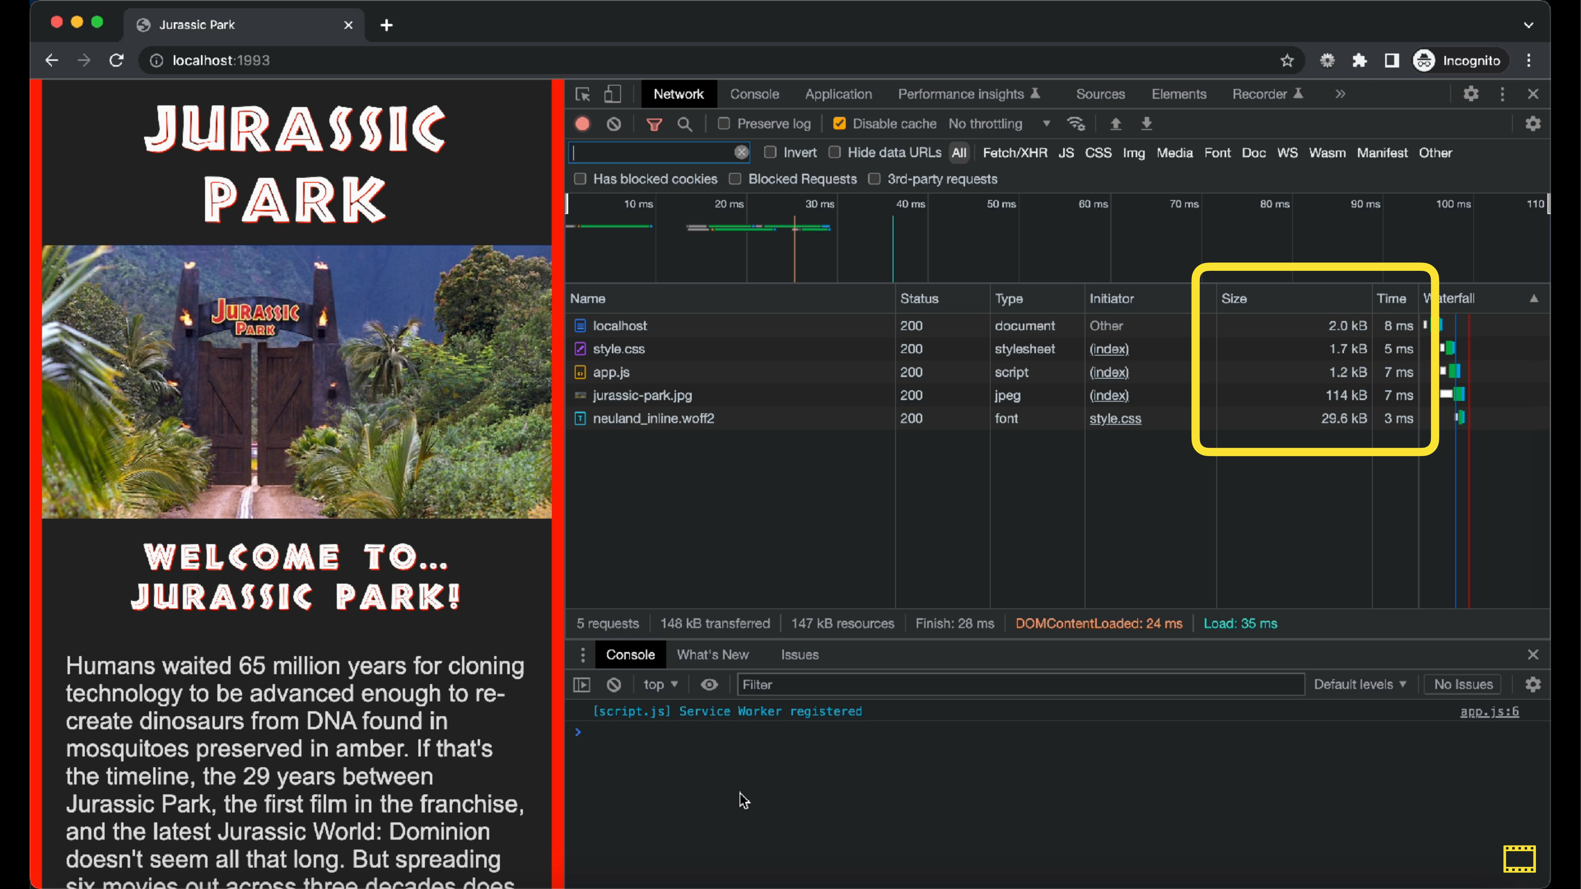The image size is (1581, 889).
Task: Click the export HAR download icon
Action: click(x=1146, y=124)
